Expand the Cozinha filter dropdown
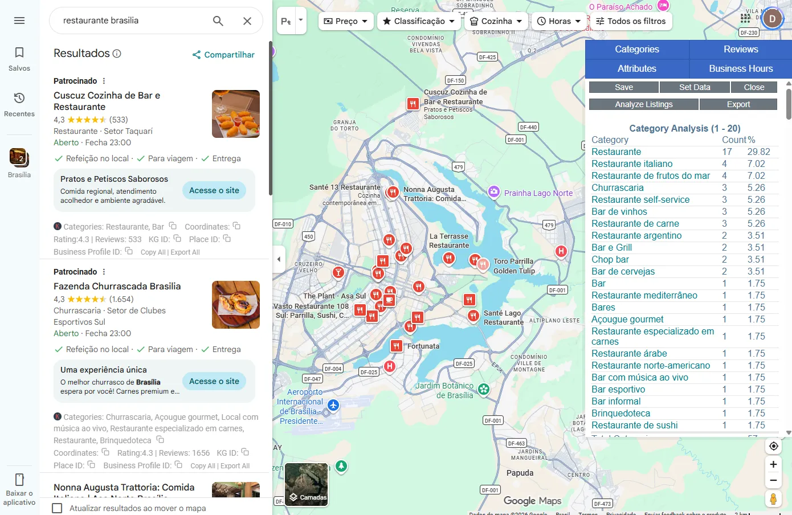This screenshot has height=515, width=792. point(496,21)
